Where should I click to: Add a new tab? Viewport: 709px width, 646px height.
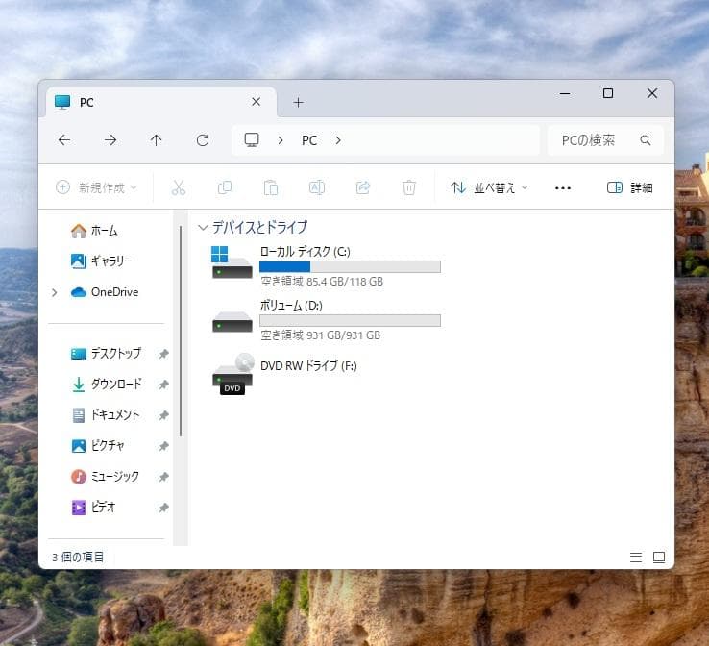pos(298,102)
